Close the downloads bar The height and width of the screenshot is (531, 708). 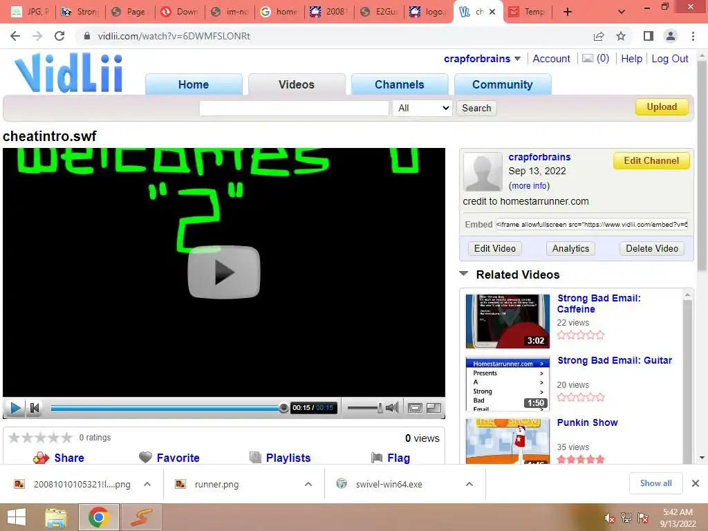click(x=696, y=483)
